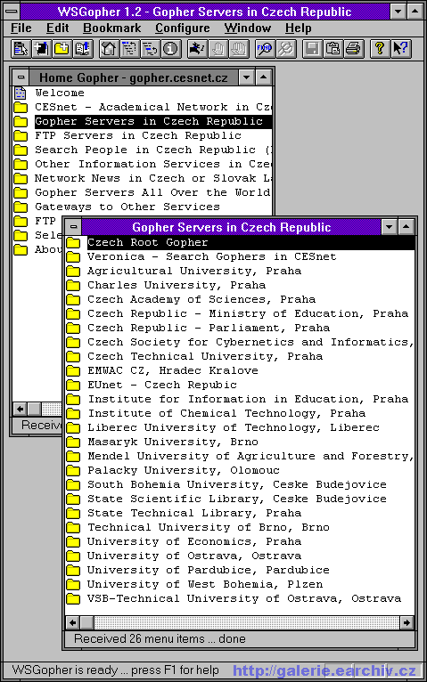
Task: Select Institute of Chemical Technology, Praha
Action: [x=226, y=414]
